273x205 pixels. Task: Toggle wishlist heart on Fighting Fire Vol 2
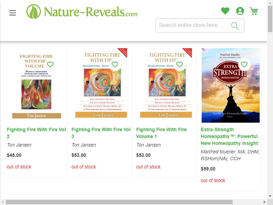[50, 65]
